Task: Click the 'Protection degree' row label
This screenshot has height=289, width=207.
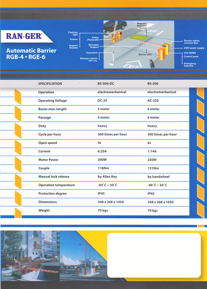Action: tap(53, 194)
